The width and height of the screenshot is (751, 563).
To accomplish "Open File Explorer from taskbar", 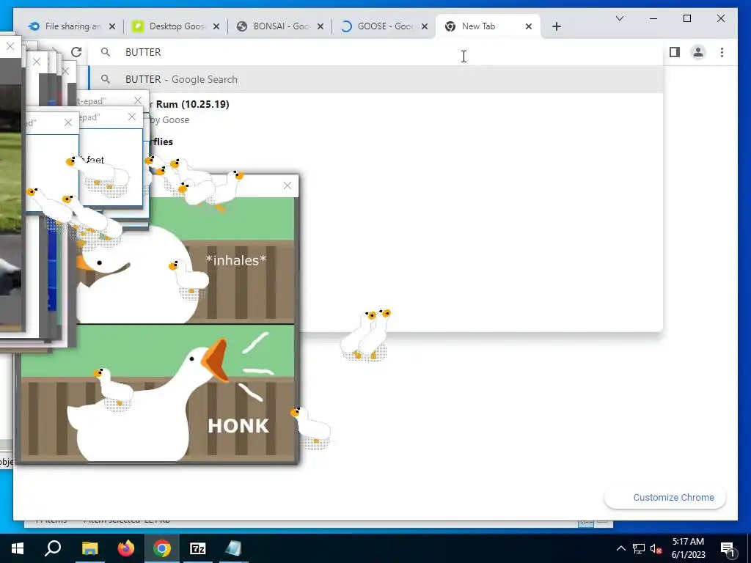I will [x=89, y=548].
